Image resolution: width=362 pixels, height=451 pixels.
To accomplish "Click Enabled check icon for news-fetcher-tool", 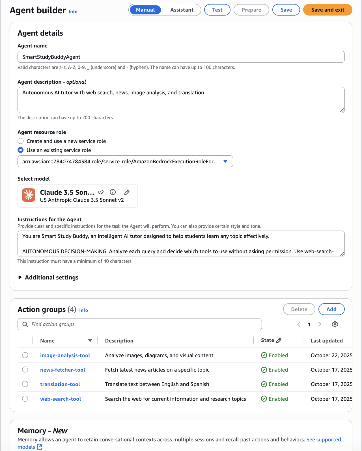I will 264,370.
